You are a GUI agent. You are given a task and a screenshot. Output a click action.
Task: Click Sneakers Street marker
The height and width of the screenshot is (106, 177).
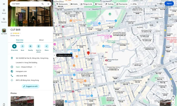click(92, 96)
